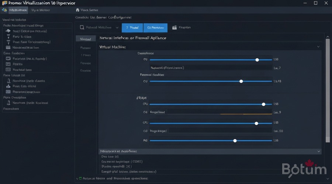Viewport: 332px width, 184px height.
Task: Click the blue 03 Pemvioer button
Action: [155, 28]
